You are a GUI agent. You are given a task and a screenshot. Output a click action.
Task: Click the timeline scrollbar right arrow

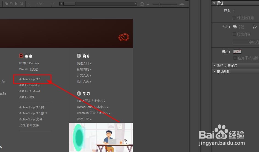pos(136,4)
